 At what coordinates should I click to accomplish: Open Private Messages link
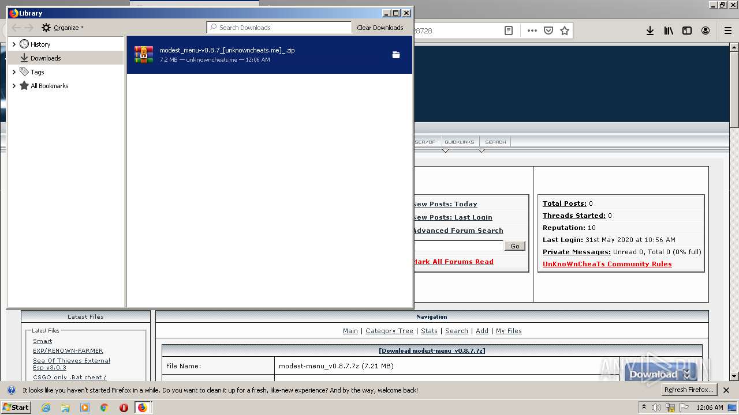tap(577, 252)
